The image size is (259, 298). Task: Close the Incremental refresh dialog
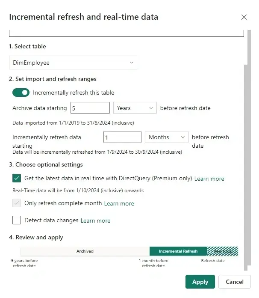pyautogui.click(x=244, y=17)
